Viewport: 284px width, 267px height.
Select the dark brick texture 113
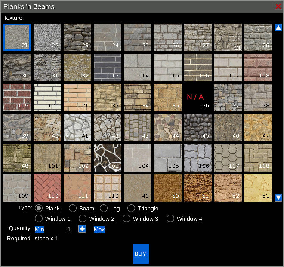(x=108, y=68)
